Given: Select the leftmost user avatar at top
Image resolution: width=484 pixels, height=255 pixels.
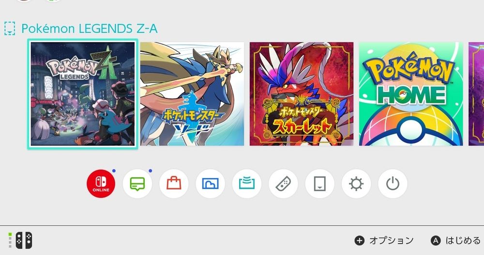Looking at the screenshot, I should point(24,0).
